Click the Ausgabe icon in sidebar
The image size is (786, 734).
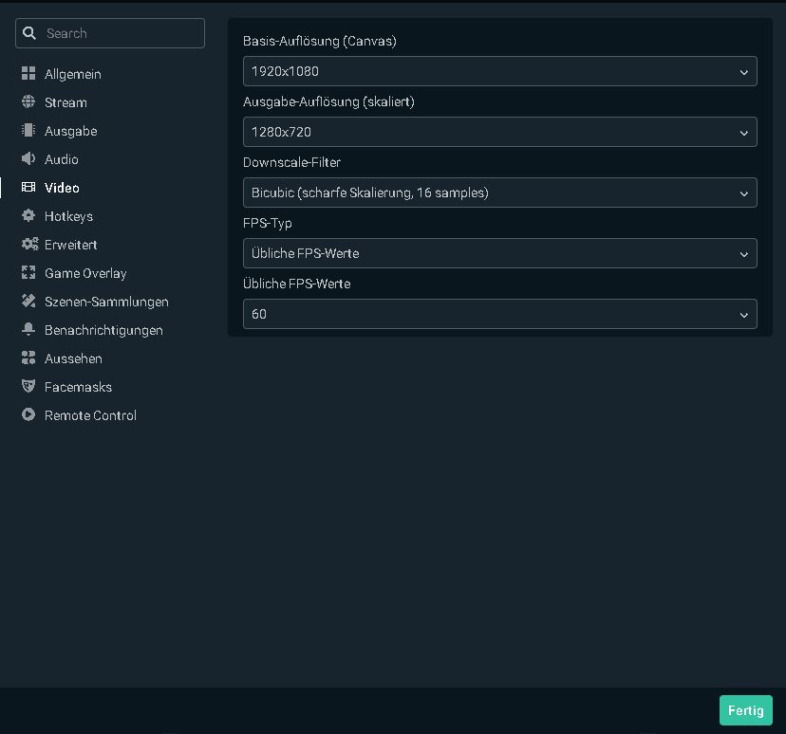pyautogui.click(x=28, y=131)
